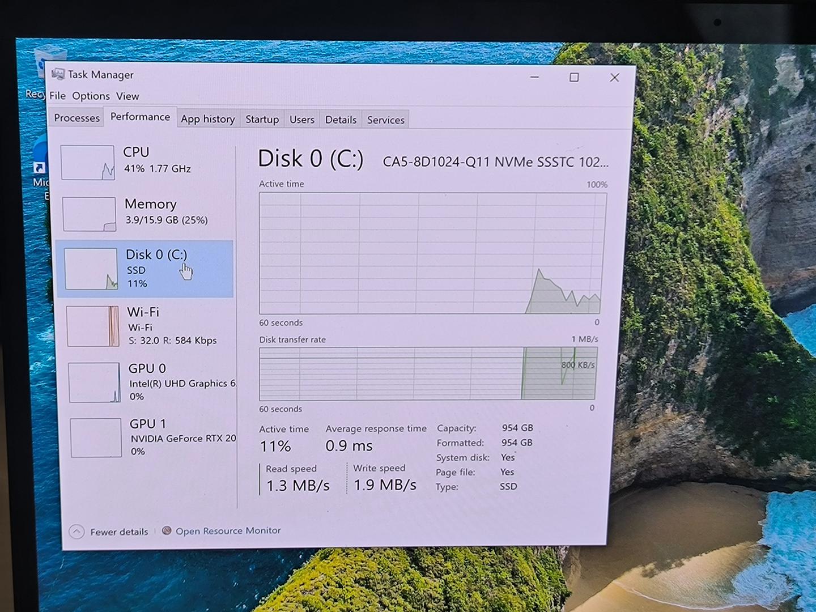Open the View menu
Screen dimensions: 816x612
pos(127,96)
